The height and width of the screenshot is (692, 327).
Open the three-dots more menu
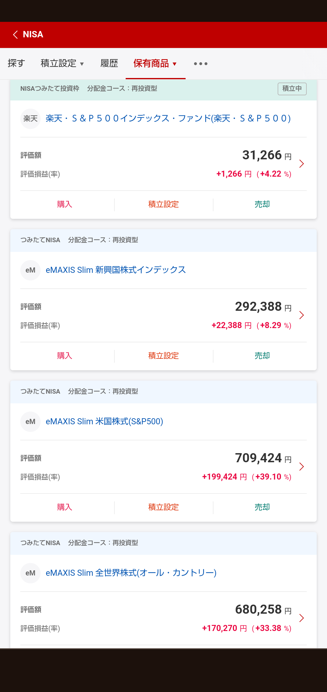pos(200,64)
